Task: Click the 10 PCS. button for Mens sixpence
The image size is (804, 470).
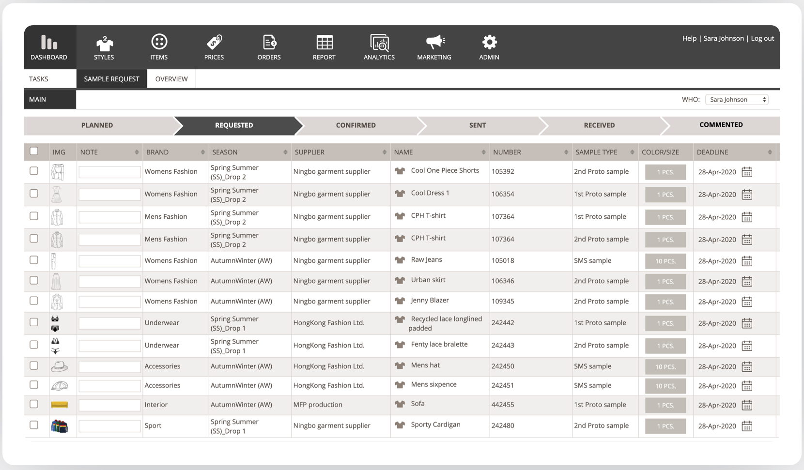Action: [665, 386]
